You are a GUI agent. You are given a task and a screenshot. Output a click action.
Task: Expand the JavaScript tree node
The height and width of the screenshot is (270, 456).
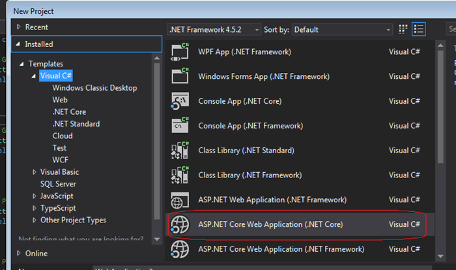point(35,196)
